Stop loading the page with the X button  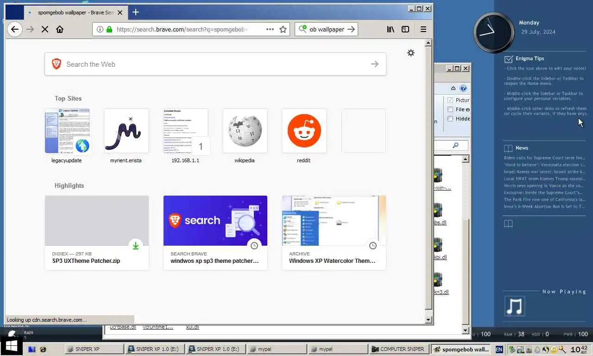45,29
